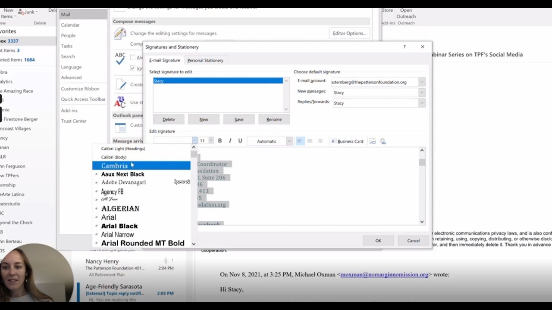Select People in Options sidebar
This screenshot has height=310, width=552.
click(x=83, y=35)
